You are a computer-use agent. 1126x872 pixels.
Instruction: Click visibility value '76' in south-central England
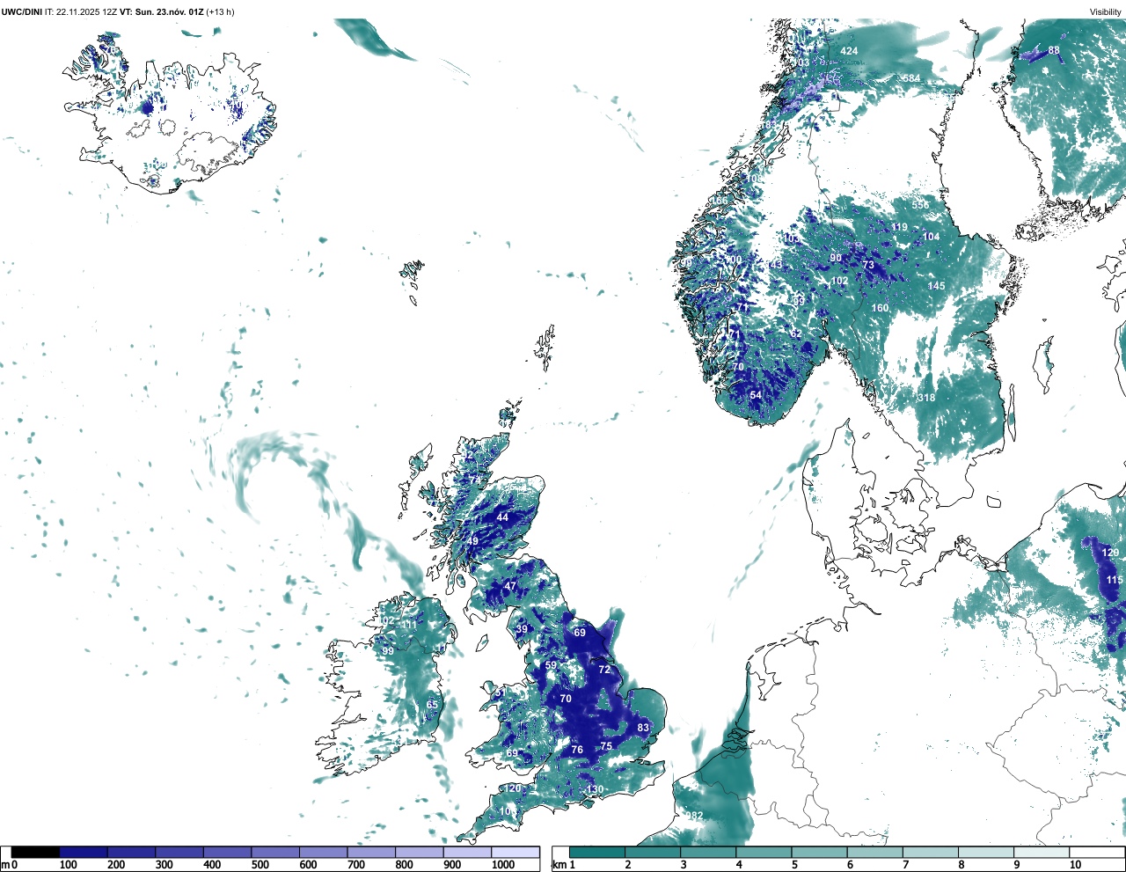pos(577,750)
